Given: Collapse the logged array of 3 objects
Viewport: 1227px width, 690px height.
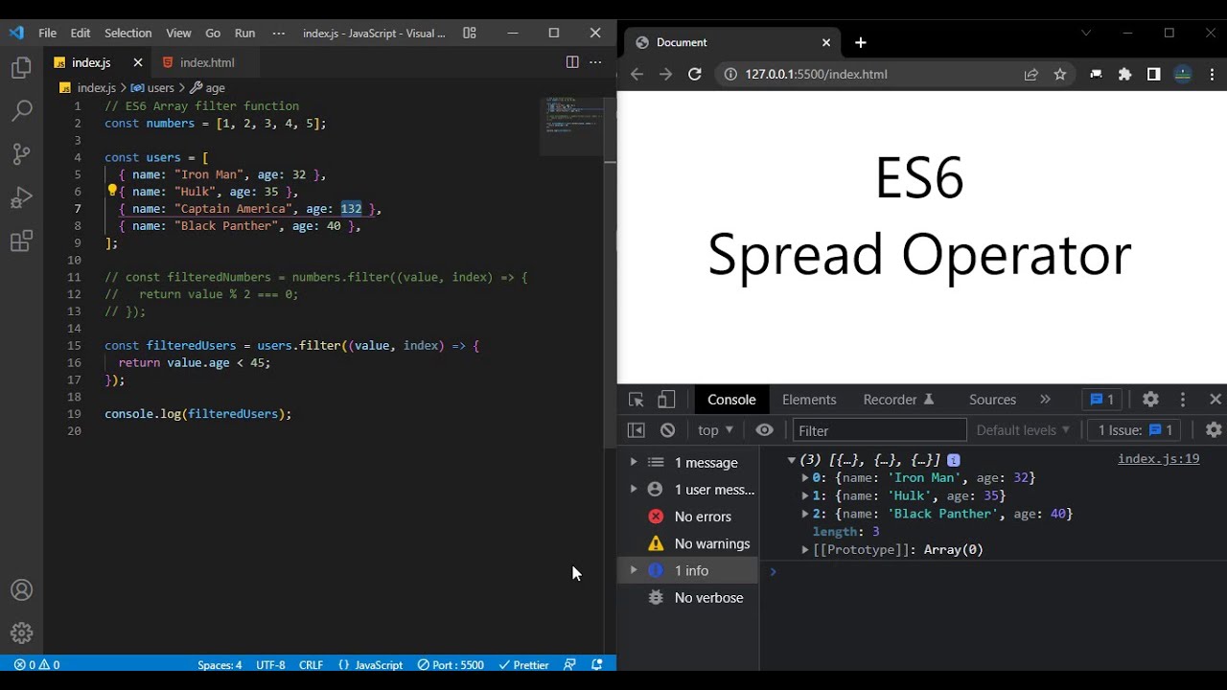Looking at the screenshot, I should point(792,460).
